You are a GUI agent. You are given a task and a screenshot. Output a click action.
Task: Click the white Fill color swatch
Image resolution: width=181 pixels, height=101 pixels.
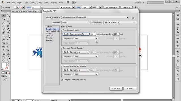click(x=4, y=65)
